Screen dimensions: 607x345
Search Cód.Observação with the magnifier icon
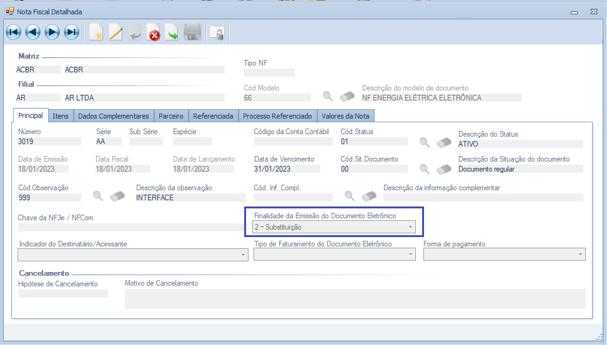pos(98,196)
